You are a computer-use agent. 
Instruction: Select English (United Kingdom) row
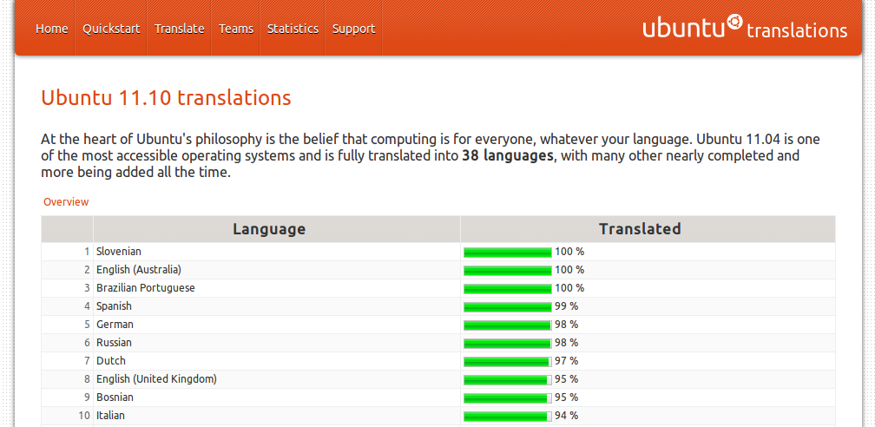tap(438, 379)
